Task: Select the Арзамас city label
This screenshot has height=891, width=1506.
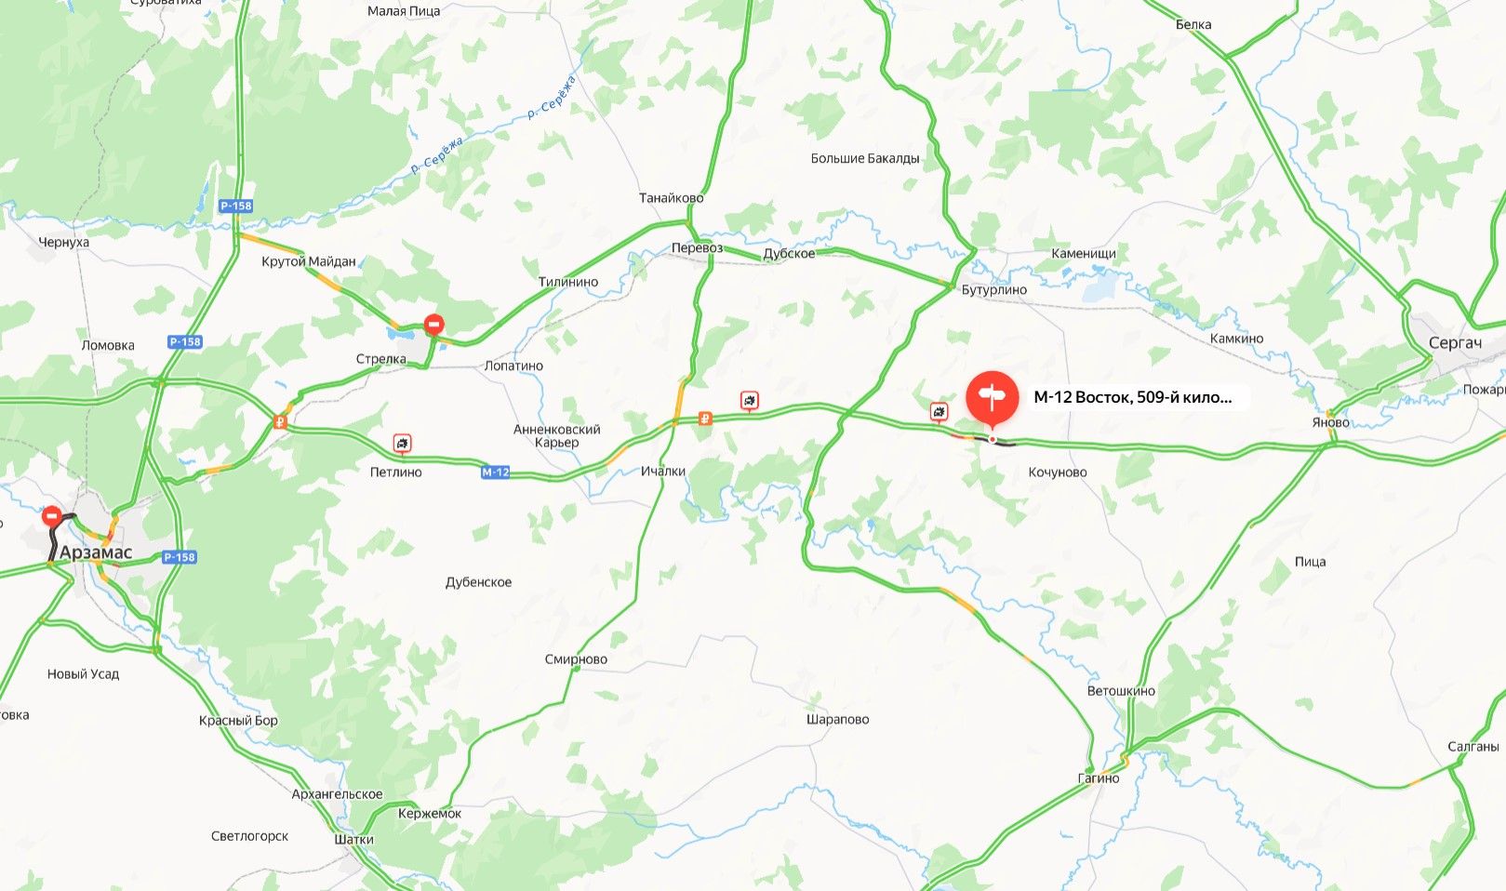Action: coord(96,552)
